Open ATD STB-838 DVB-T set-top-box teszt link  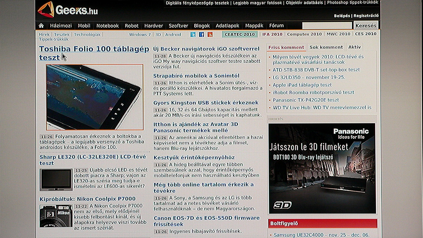pos(316,70)
